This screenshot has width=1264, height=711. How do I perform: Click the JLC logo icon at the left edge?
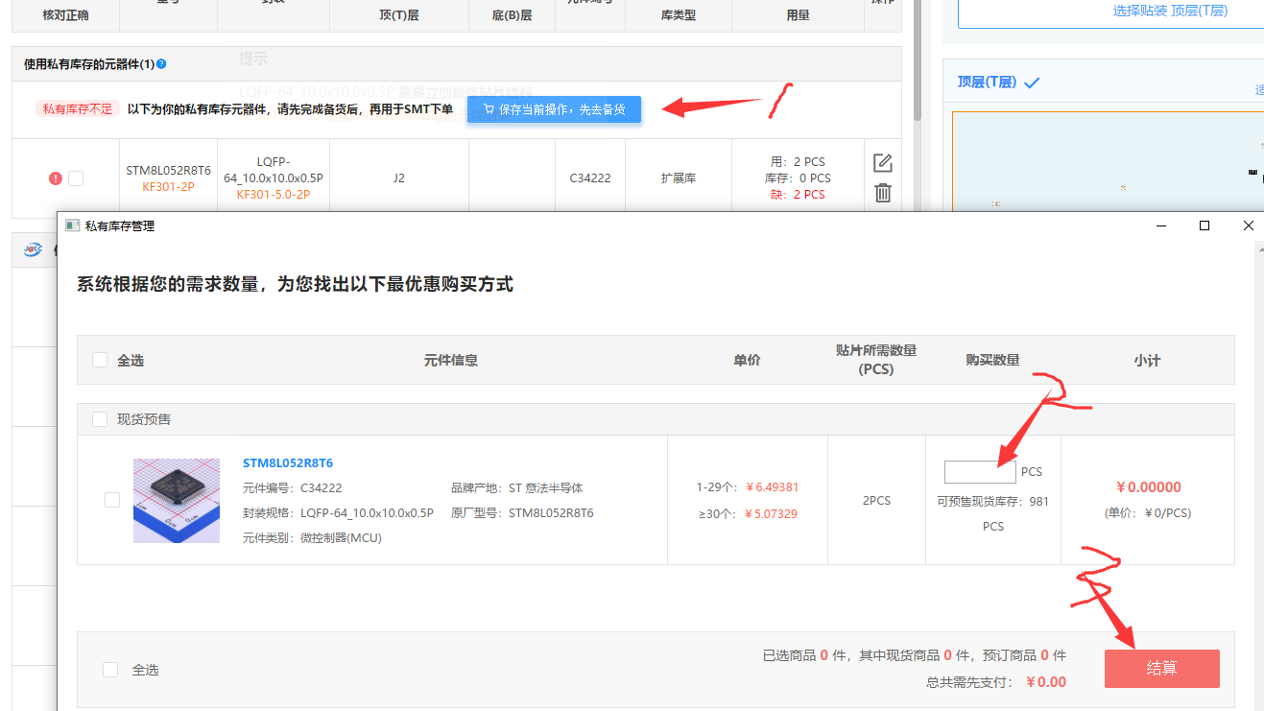pyautogui.click(x=33, y=250)
